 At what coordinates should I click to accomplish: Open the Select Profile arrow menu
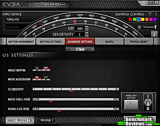(x=31, y=120)
